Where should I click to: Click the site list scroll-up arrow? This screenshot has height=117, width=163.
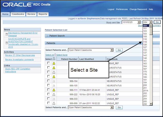[151, 26]
